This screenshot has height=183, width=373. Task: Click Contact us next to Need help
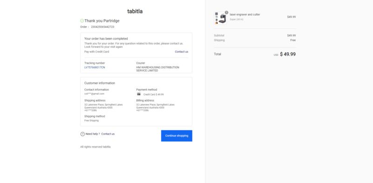click(x=108, y=134)
